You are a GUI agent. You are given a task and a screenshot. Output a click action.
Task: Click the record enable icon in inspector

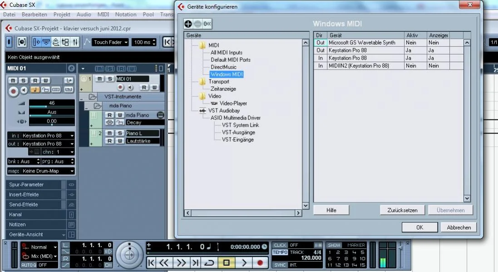click(13, 90)
